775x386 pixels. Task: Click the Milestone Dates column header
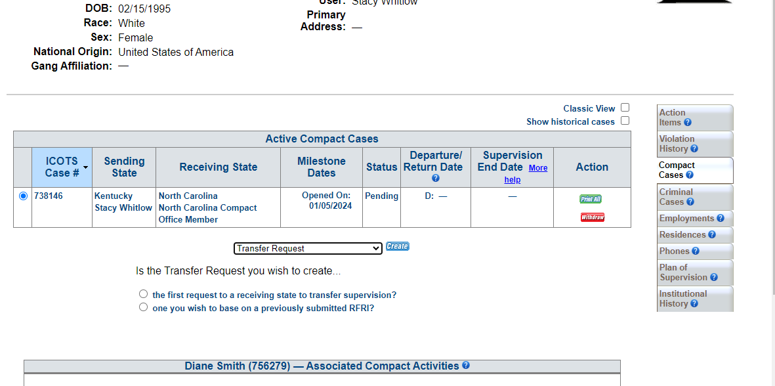[x=322, y=167]
